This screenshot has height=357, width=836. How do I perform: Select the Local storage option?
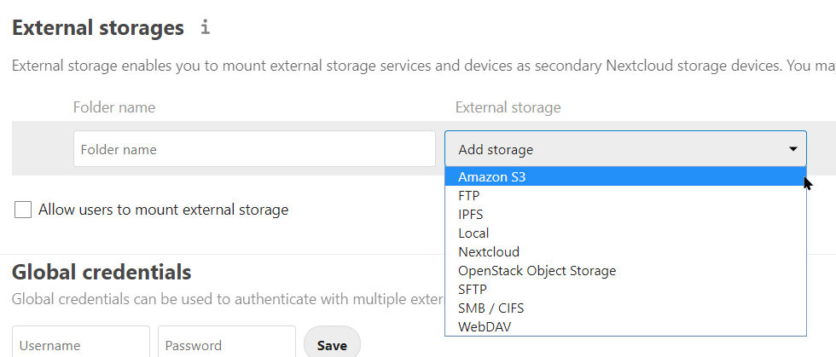click(473, 233)
